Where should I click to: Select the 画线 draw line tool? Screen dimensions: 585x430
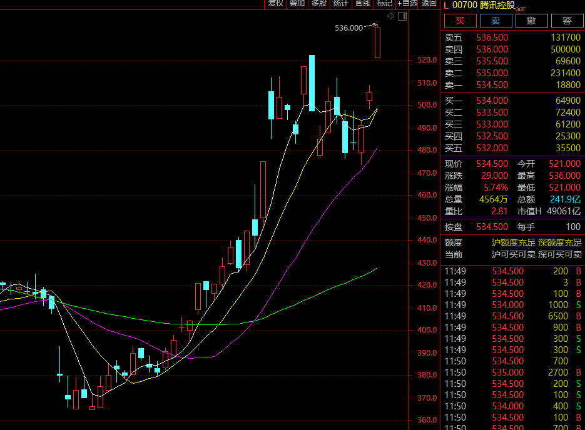363,4
